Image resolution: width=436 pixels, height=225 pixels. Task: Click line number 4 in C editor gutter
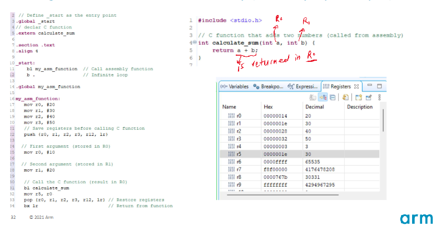191,43
